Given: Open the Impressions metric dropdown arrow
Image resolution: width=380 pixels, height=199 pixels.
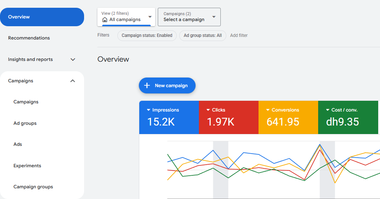Looking at the screenshot, I should (149, 110).
